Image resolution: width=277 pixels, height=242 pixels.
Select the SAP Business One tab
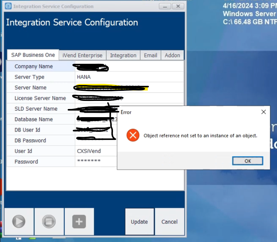coord(33,55)
